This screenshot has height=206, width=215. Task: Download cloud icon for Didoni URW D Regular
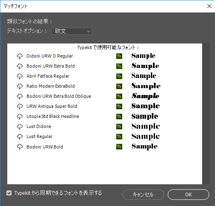[x=20, y=56]
